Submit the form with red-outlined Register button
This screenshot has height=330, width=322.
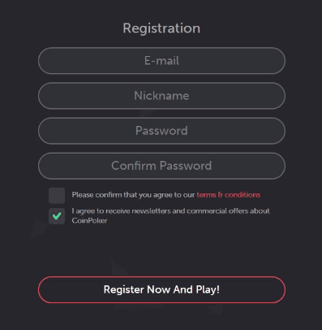[x=161, y=289]
